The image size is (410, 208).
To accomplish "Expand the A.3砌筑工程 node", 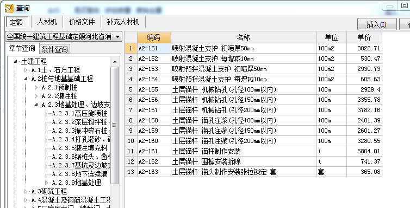I will [x=26, y=191].
